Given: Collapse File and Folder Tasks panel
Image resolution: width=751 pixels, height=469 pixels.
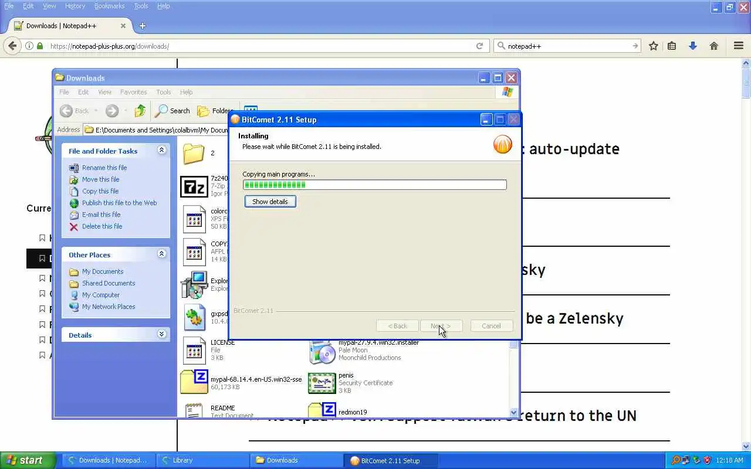Looking at the screenshot, I should pyautogui.click(x=161, y=151).
